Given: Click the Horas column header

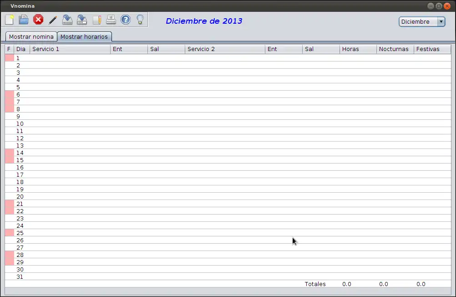Looking at the screenshot, I should pos(358,49).
